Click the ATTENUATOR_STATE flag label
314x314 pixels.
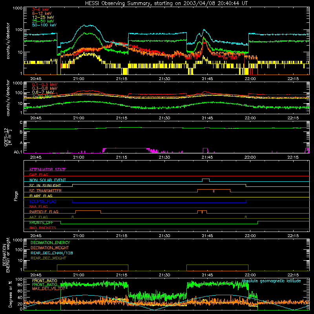[47, 170]
